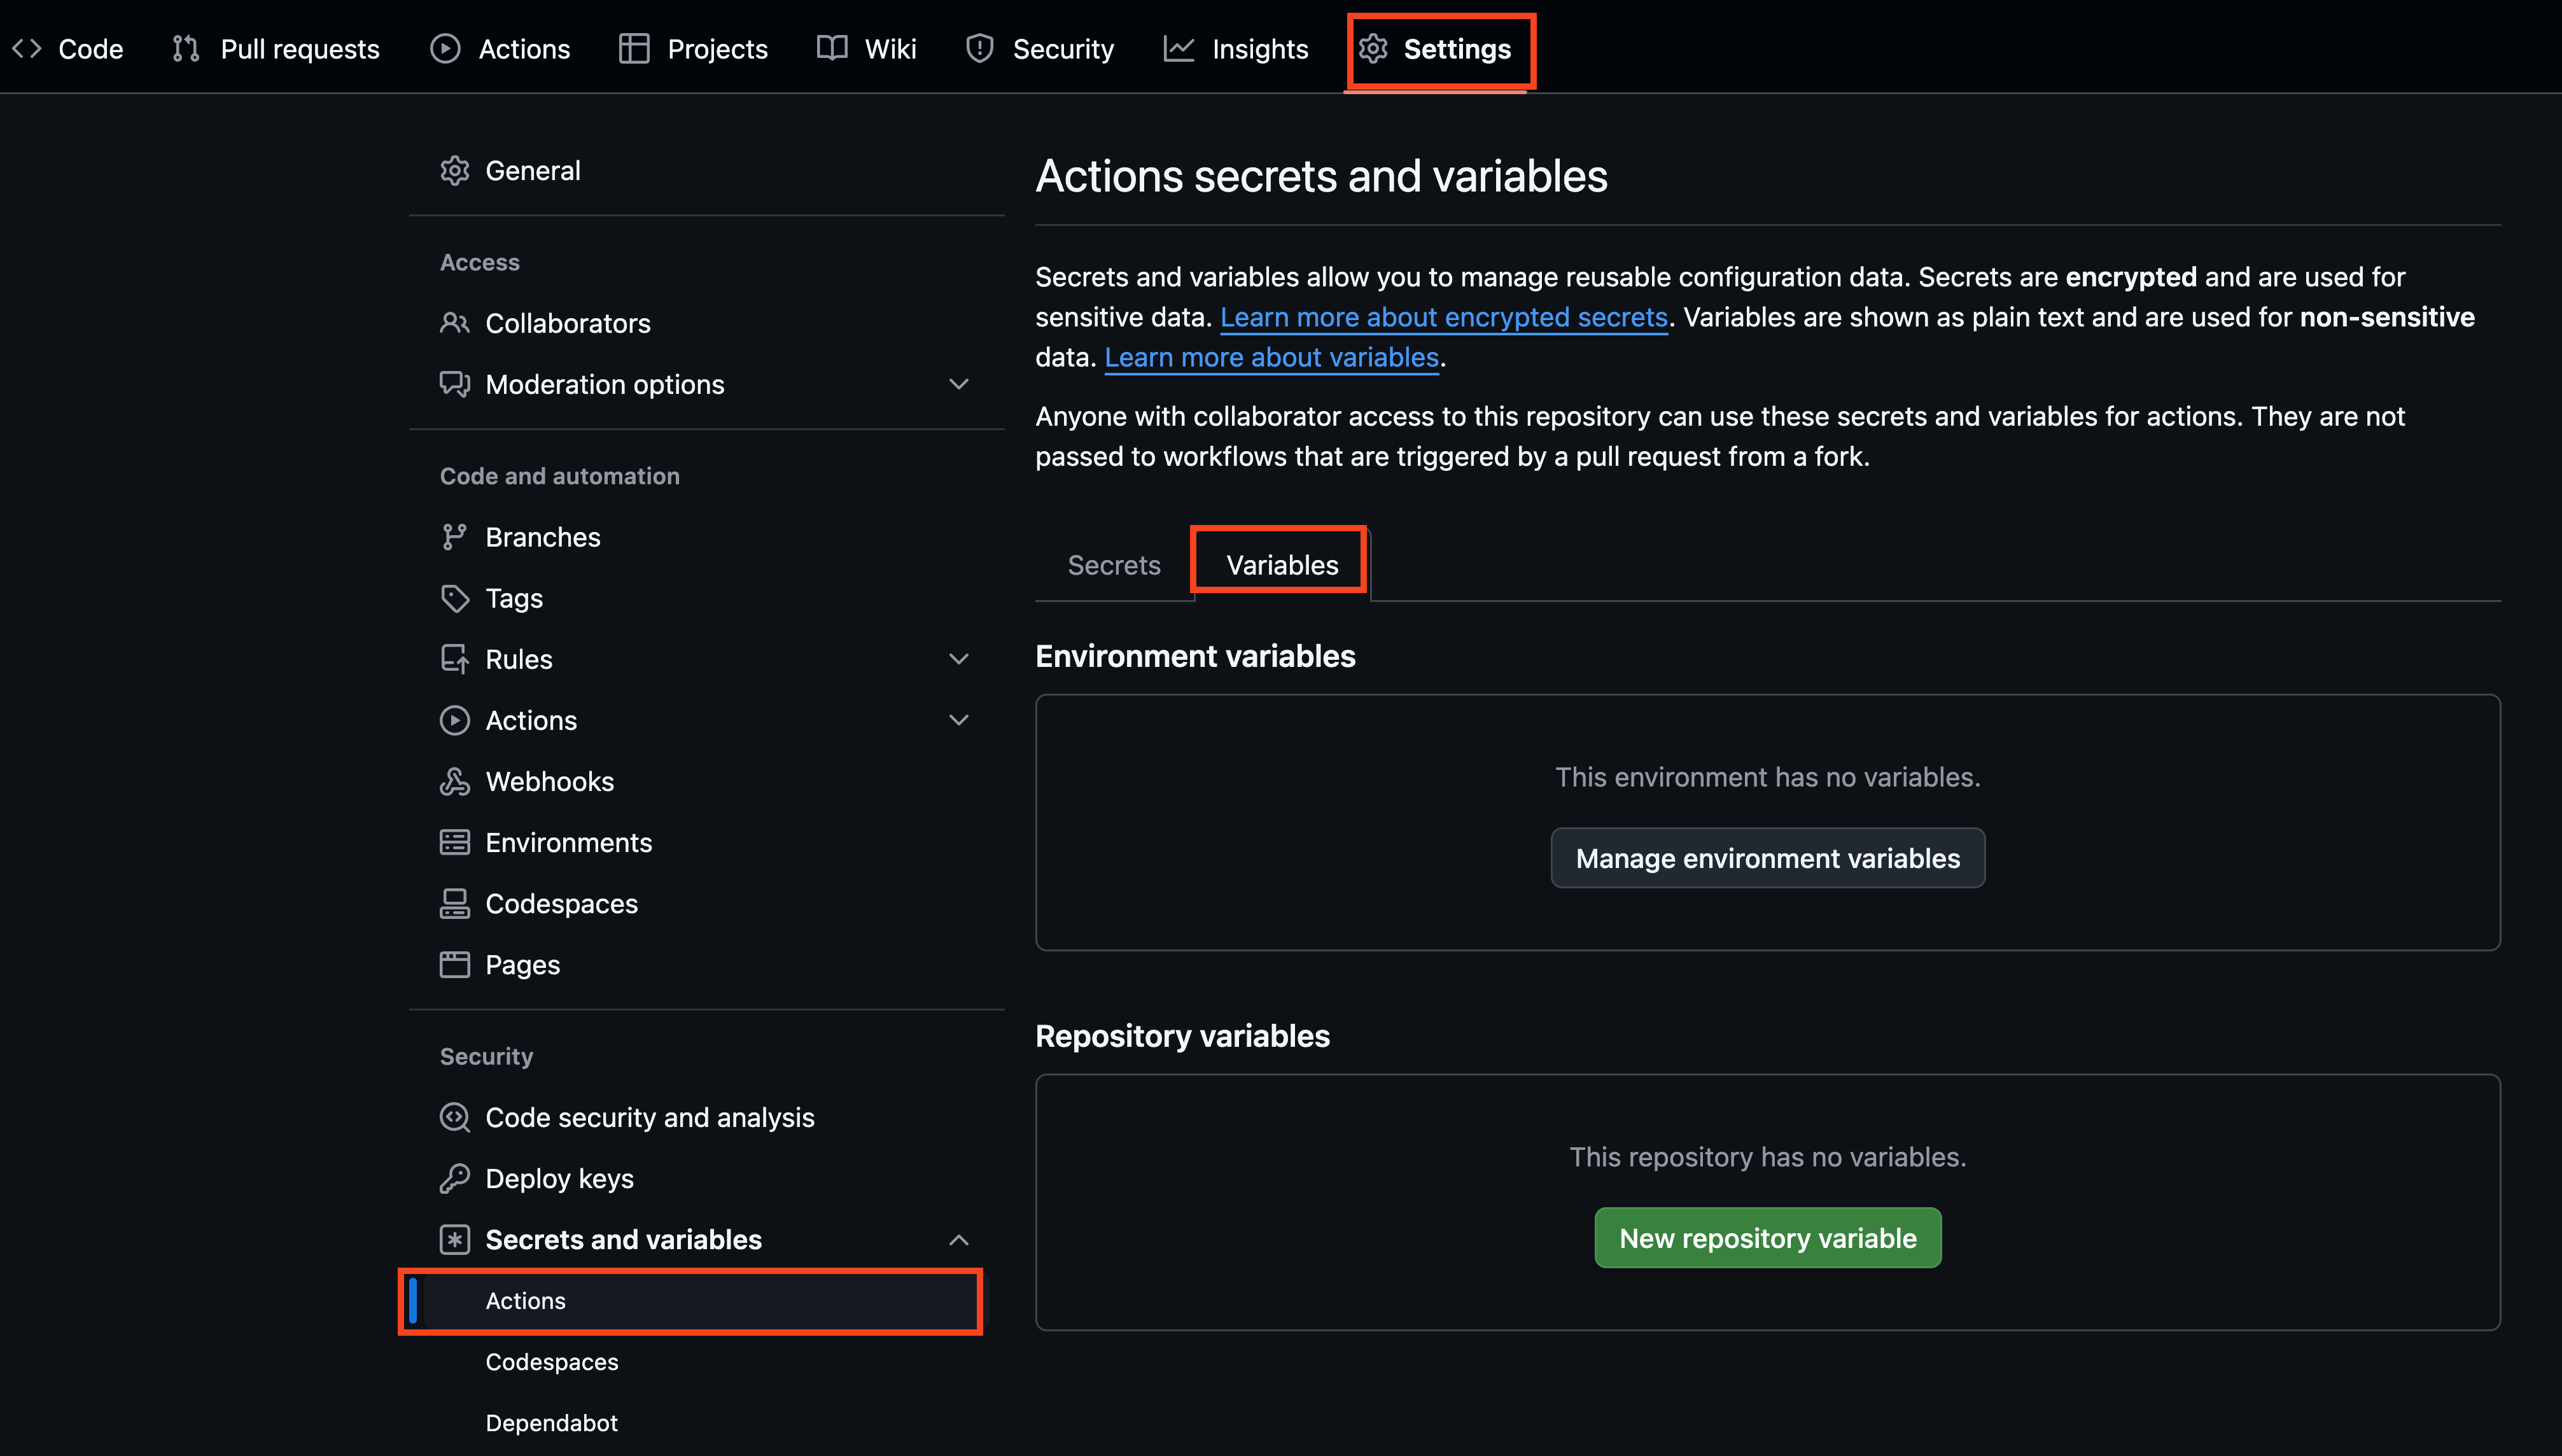
Task: Click the Pages browser icon
Action: (x=454, y=964)
